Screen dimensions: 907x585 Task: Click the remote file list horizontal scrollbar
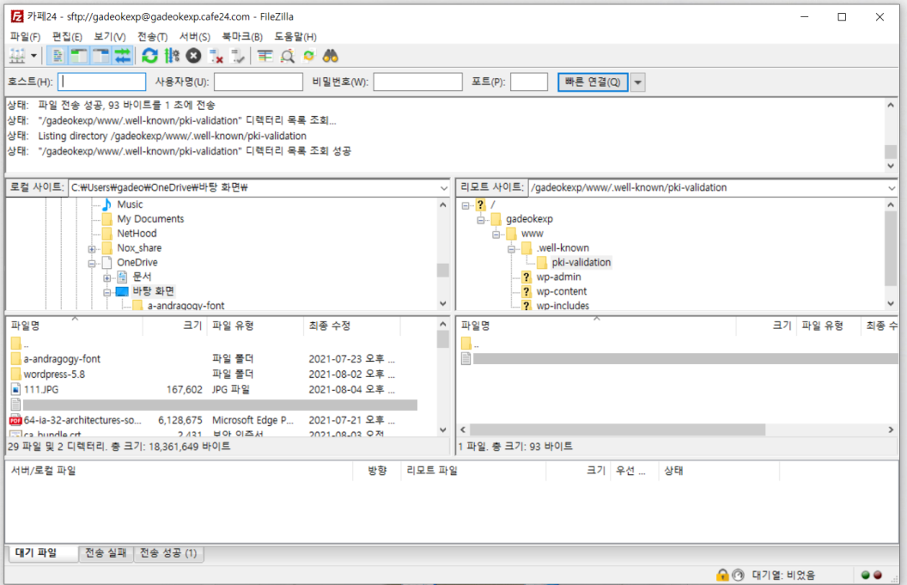click(x=618, y=430)
